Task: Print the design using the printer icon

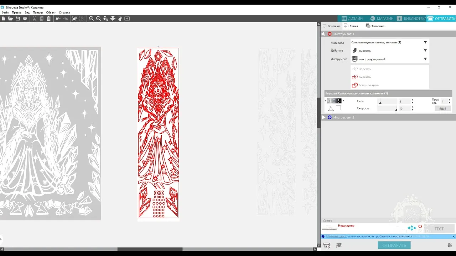Action: coord(25,18)
